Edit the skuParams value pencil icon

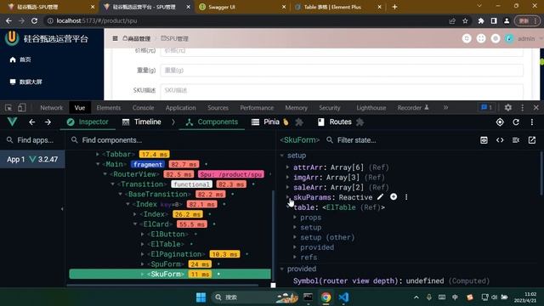381,197
